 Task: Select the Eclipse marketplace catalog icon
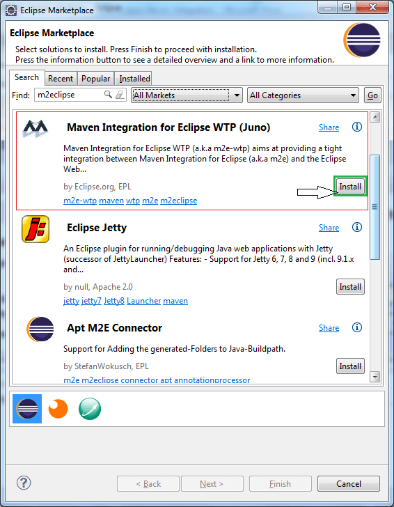(27, 409)
